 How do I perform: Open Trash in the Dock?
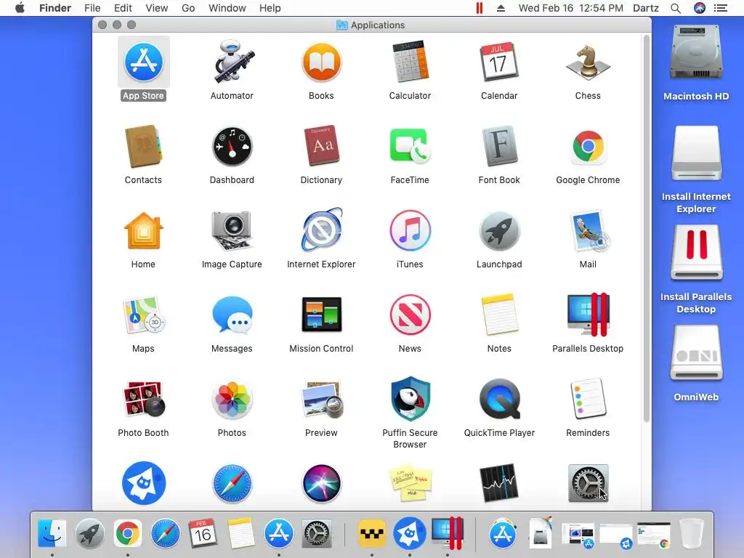692,533
